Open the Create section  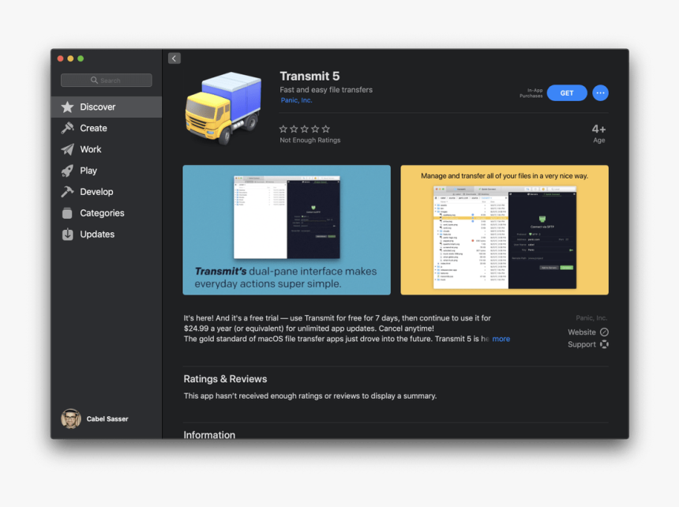(x=107, y=128)
